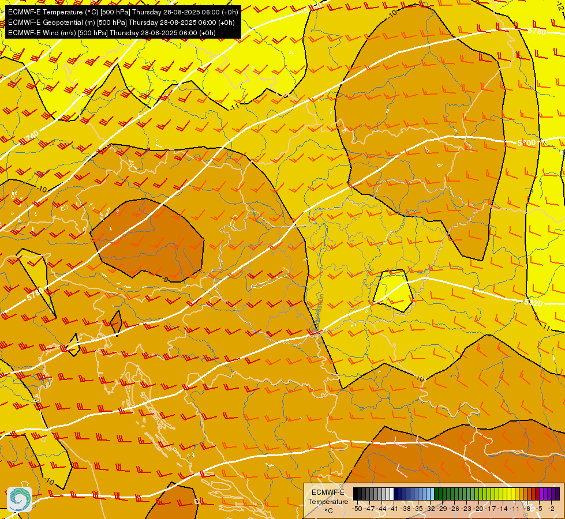The width and height of the screenshot is (565, 519).
Task: Pick the black swatch at legend's cold end
Action: [356, 494]
